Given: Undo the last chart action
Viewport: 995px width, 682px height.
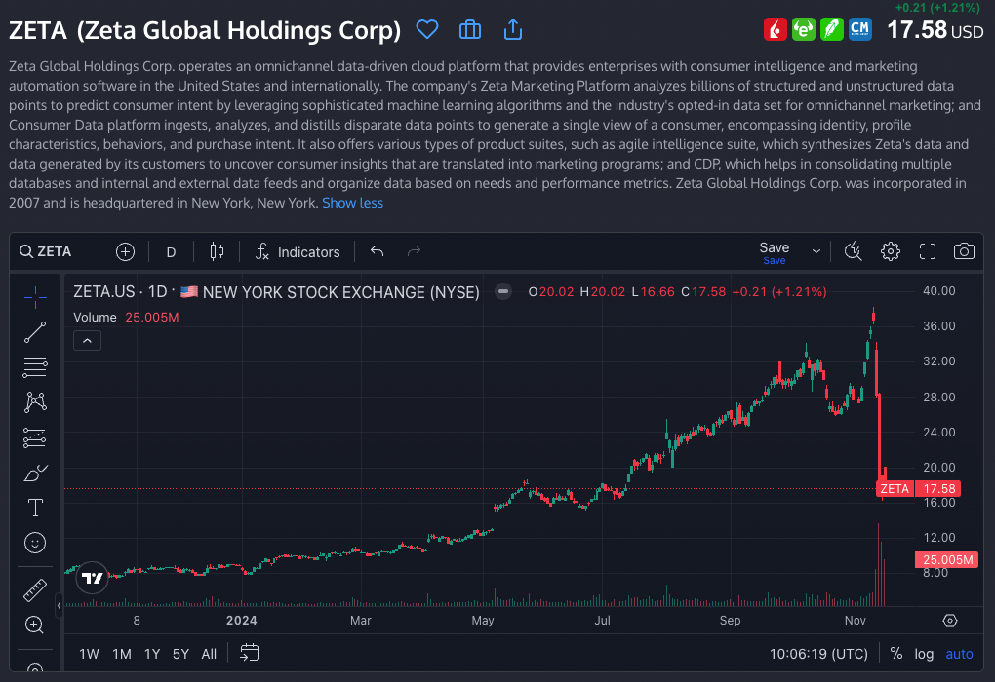Looking at the screenshot, I should 377,251.
